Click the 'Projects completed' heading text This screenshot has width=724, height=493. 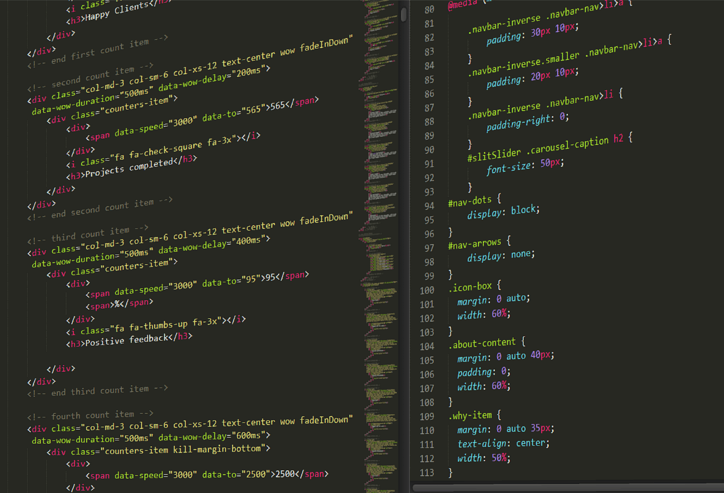tap(129, 168)
